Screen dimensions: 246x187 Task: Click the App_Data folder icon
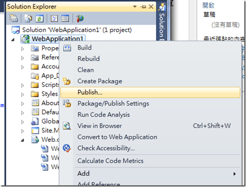(35, 76)
